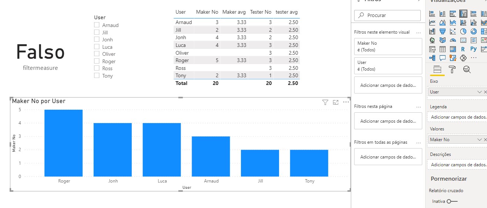Select the line and stacked column chart

tap(463, 23)
